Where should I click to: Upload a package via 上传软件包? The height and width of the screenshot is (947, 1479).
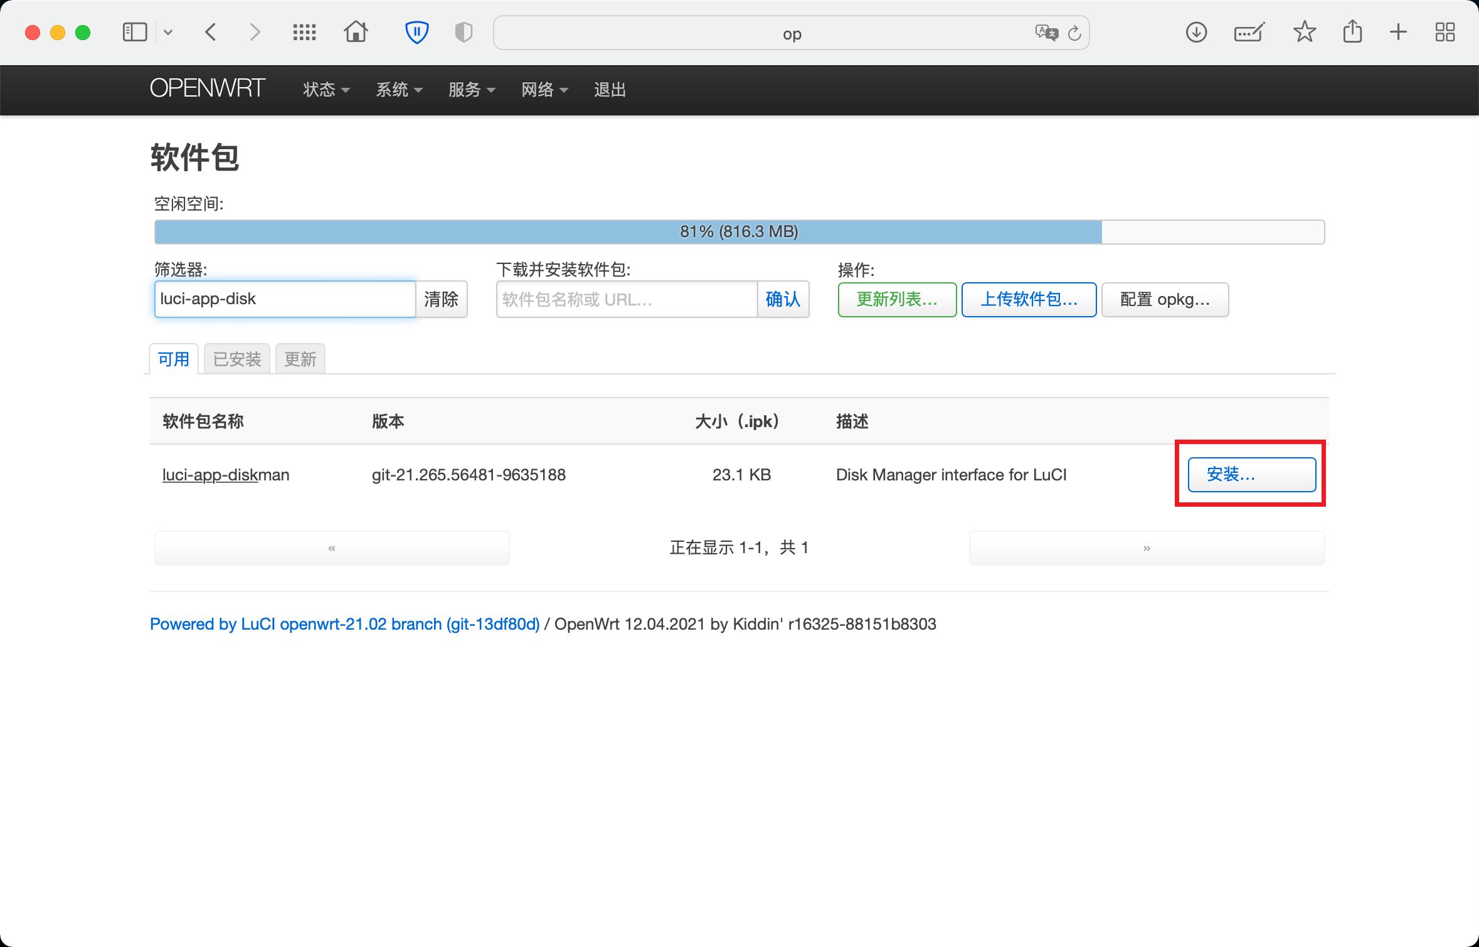click(1029, 300)
